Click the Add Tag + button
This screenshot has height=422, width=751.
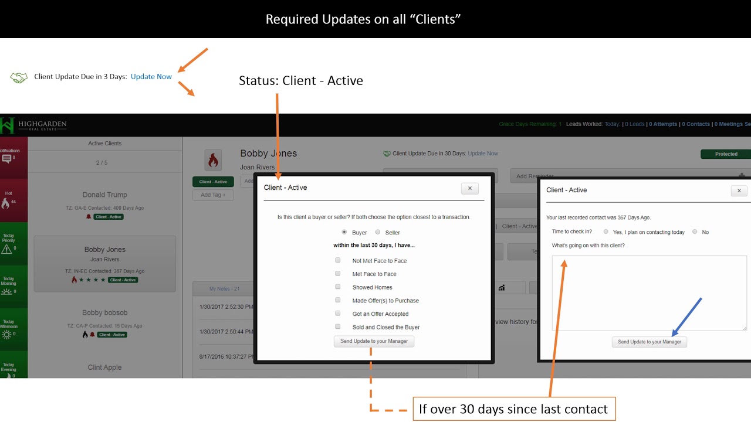tap(213, 195)
